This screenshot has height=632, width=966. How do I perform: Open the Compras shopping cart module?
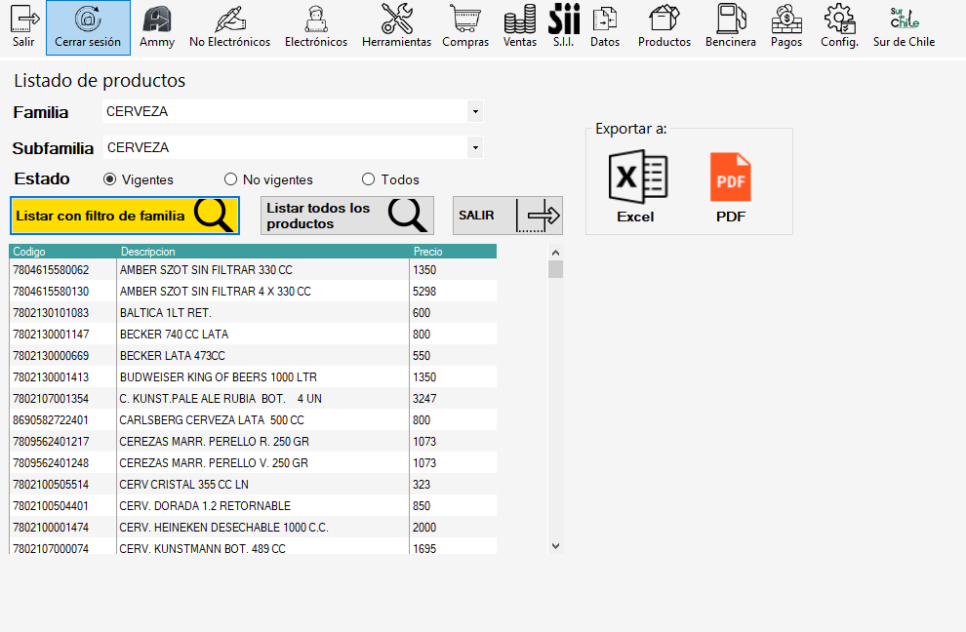pyautogui.click(x=465, y=27)
